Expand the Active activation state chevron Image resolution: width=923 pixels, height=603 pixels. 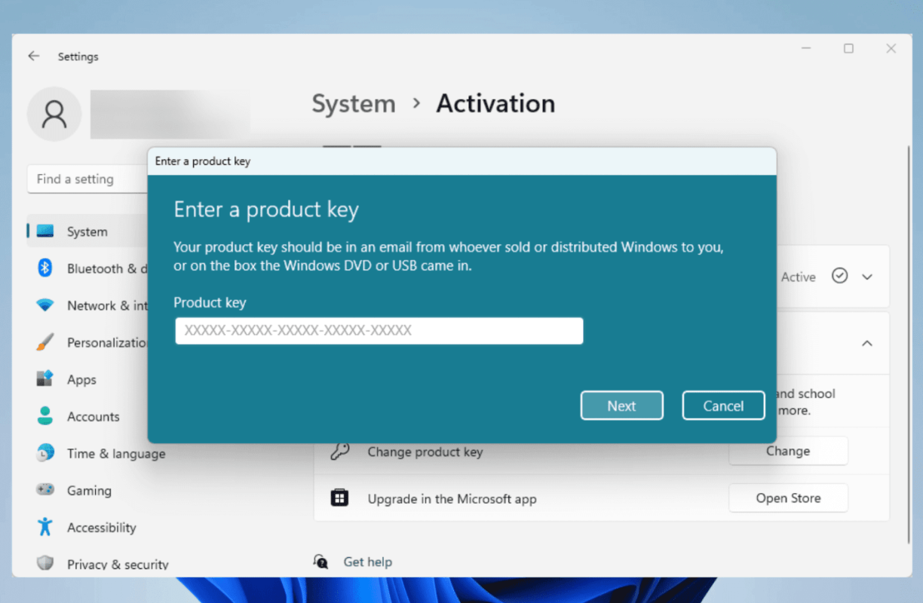(x=867, y=277)
